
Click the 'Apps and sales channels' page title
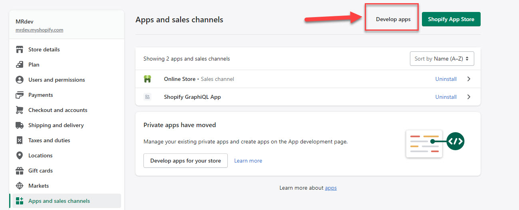(x=179, y=19)
